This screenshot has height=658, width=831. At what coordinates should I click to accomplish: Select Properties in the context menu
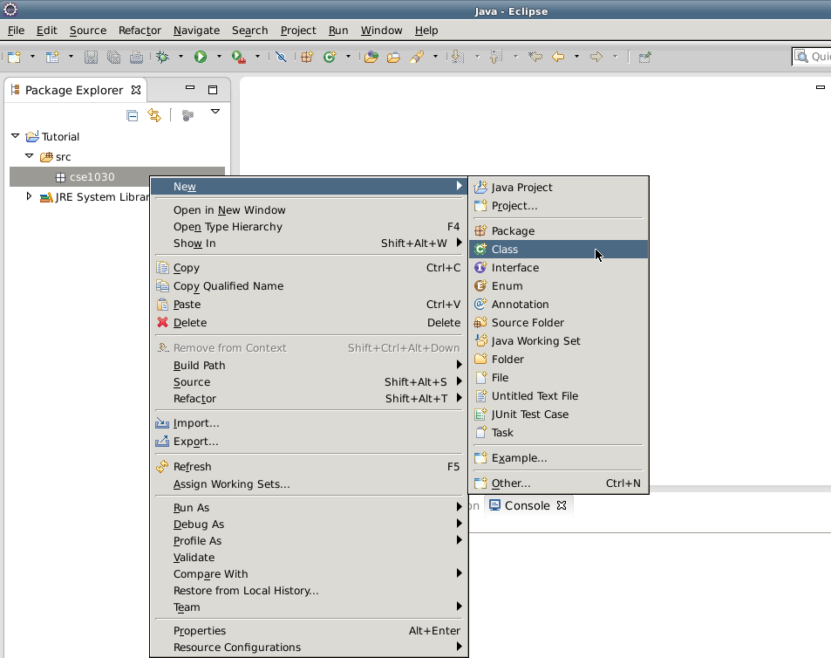coord(309,630)
